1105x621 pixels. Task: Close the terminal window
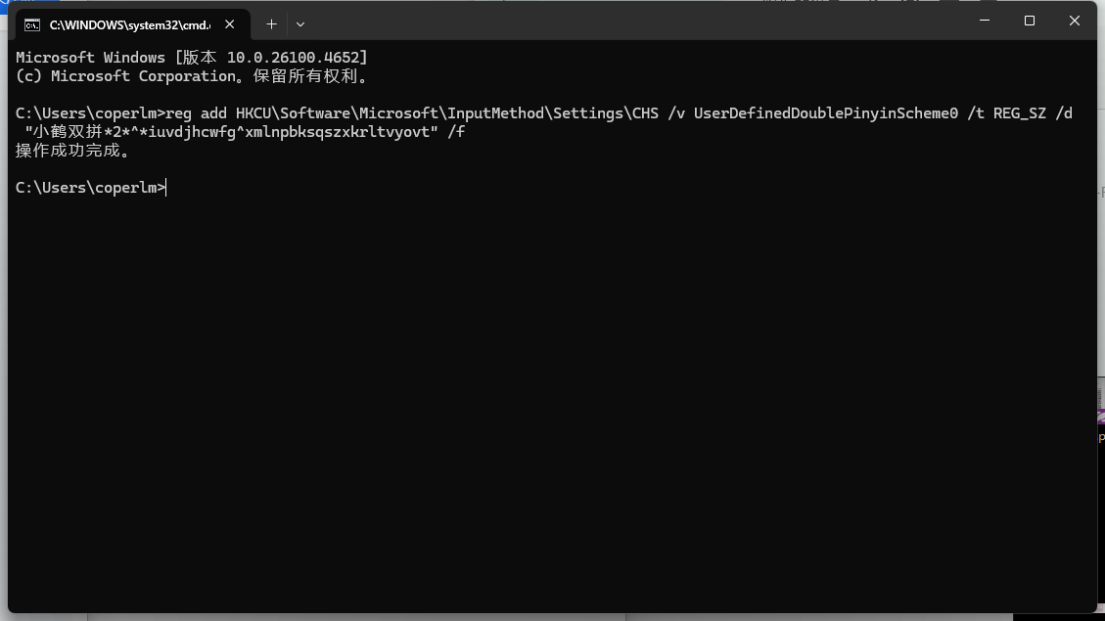pos(1074,20)
